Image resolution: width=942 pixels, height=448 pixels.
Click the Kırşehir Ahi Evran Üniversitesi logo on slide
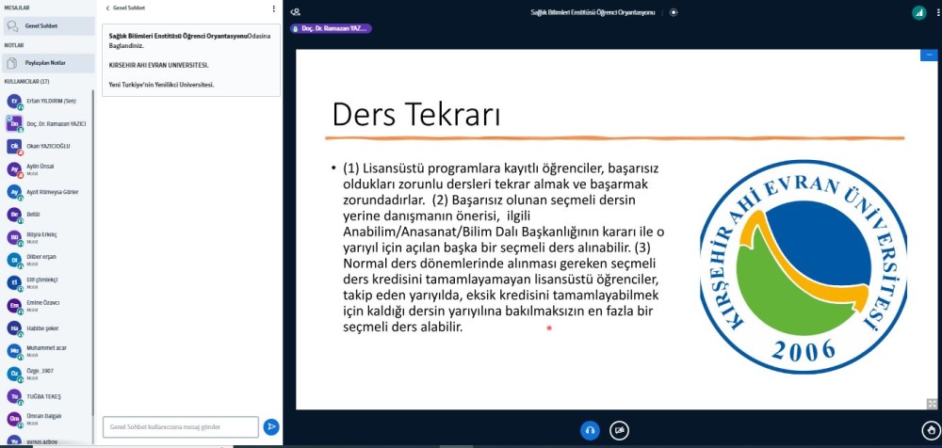[x=804, y=266]
